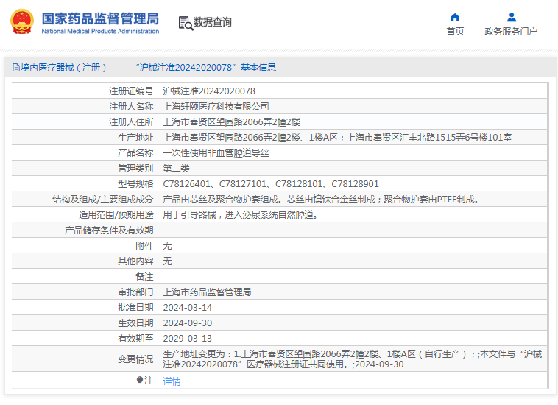558x405 pixels.
Task: Click the 产品名称 label
Action: 135,153
